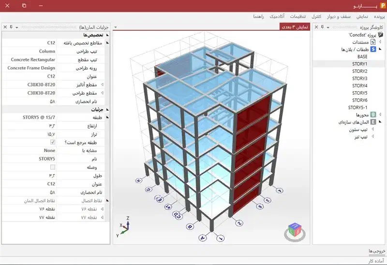Select the BASE level in the tree

359,56
